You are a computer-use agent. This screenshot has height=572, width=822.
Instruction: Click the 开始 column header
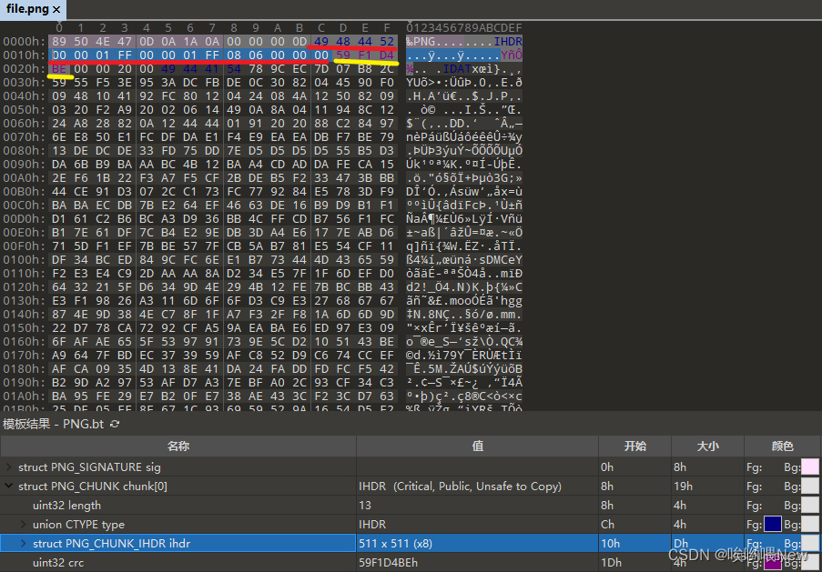coord(634,445)
